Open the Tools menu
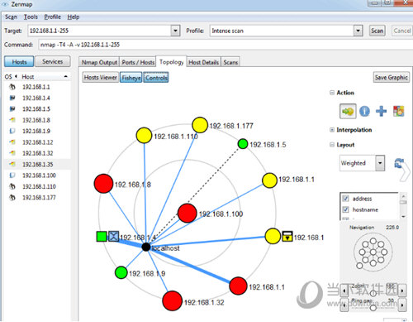Screen dimensions: 413x322 (x=31, y=17)
